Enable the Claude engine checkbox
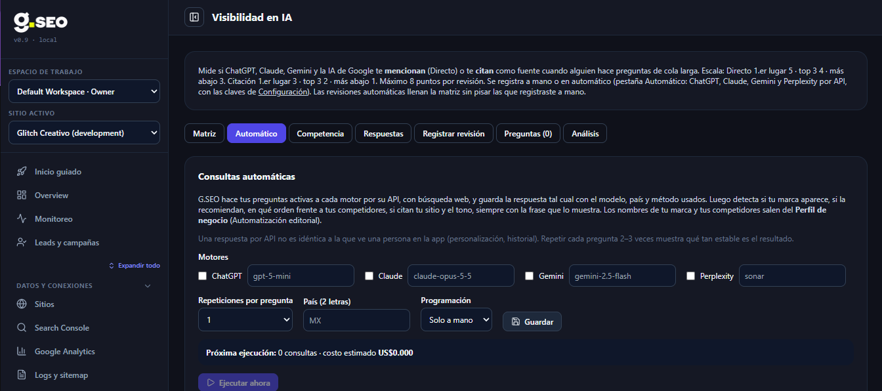 (x=369, y=276)
